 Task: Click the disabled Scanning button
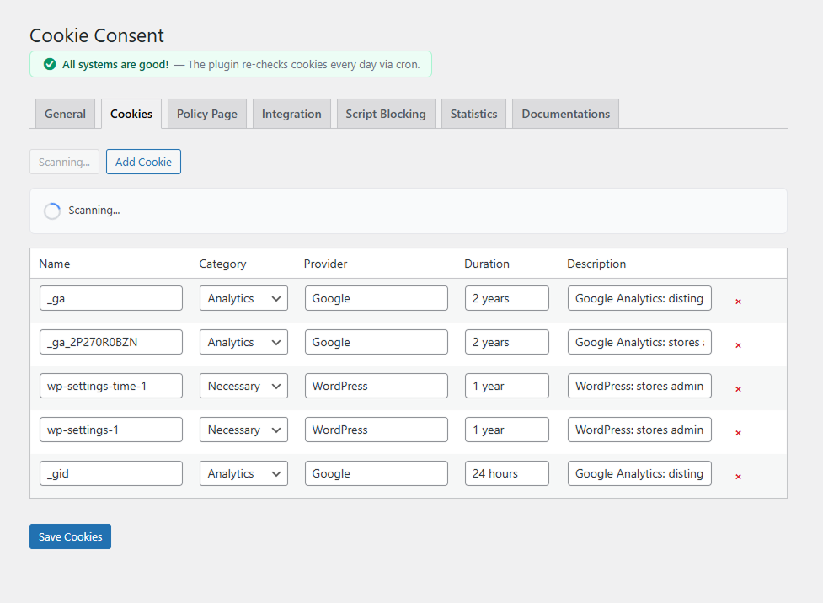[64, 162]
